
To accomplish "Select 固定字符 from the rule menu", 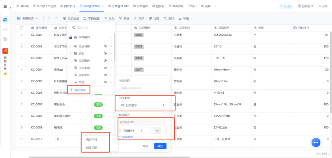I will click(x=91, y=140).
